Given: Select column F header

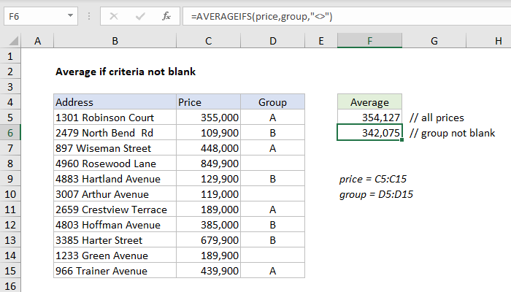Looking at the screenshot, I should 369,42.
